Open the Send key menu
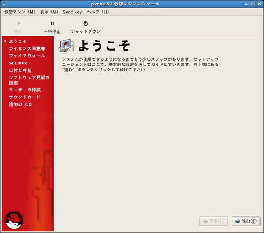264x233 pixels. click(x=72, y=12)
